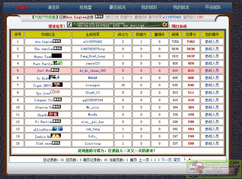Image resolution: width=242 pixels, height=179 pixels.
Task: Switch to the 我的战队 tab
Action: click(149, 8)
